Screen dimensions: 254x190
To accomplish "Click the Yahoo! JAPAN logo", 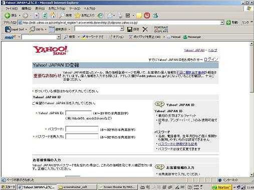I will point(51,50).
